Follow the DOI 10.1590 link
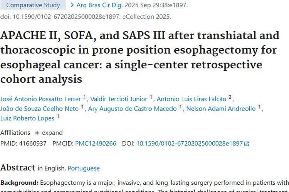The height and width of the screenshot is (192, 289). click(190, 144)
